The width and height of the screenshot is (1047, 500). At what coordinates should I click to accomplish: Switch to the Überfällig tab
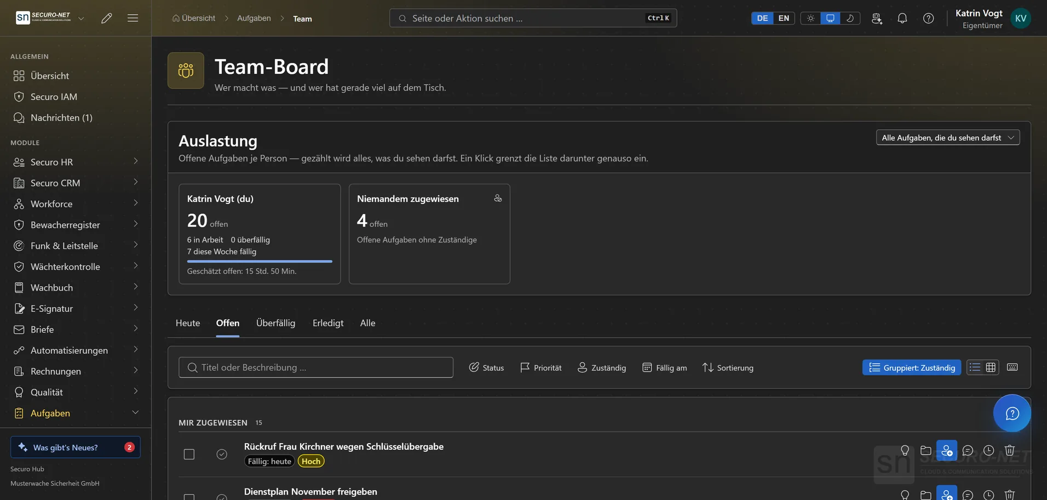coord(275,323)
